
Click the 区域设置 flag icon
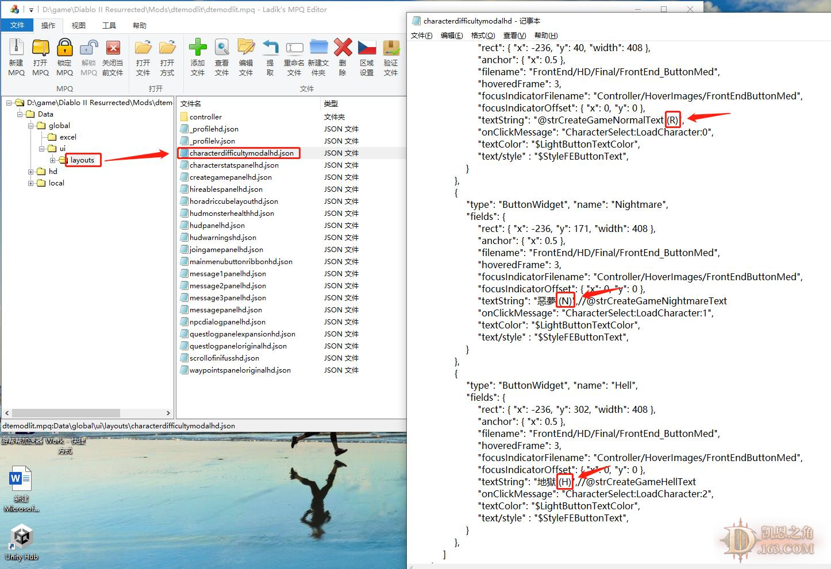point(367,48)
